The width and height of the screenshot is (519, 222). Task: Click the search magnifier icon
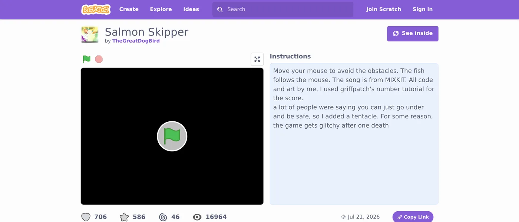(x=220, y=9)
